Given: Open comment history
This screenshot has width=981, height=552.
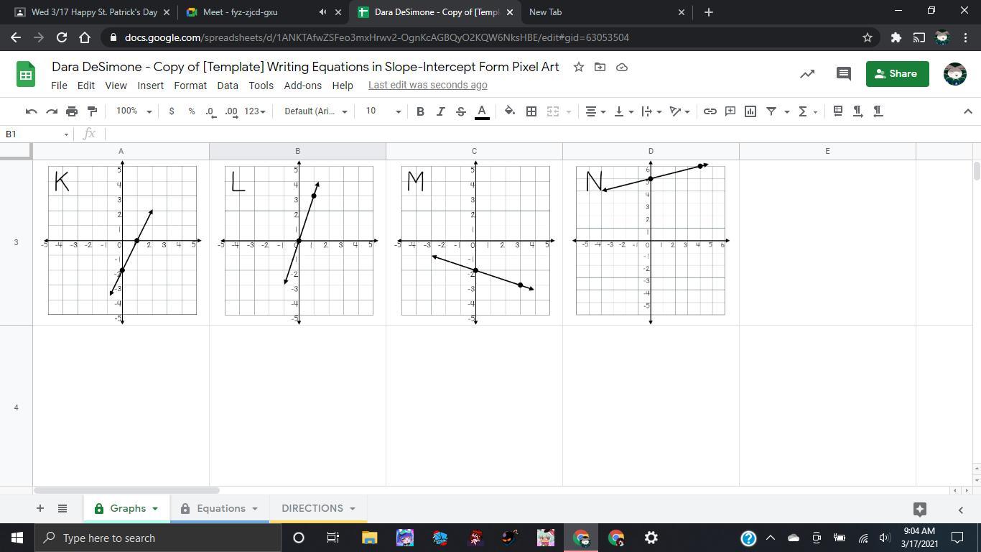Looking at the screenshot, I should [844, 73].
